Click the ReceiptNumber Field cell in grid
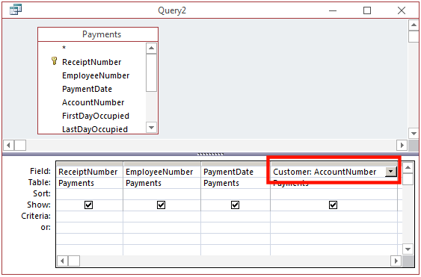Image resolution: width=421 pixels, height=277 pixels. 90,172
